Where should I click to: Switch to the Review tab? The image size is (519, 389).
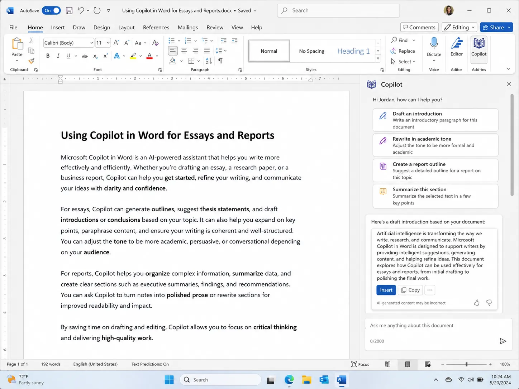(215, 27)
